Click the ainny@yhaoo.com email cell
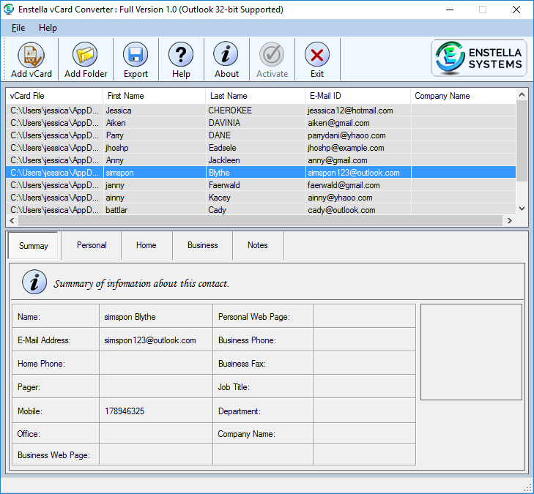534x494 pixels. point(358,198)
